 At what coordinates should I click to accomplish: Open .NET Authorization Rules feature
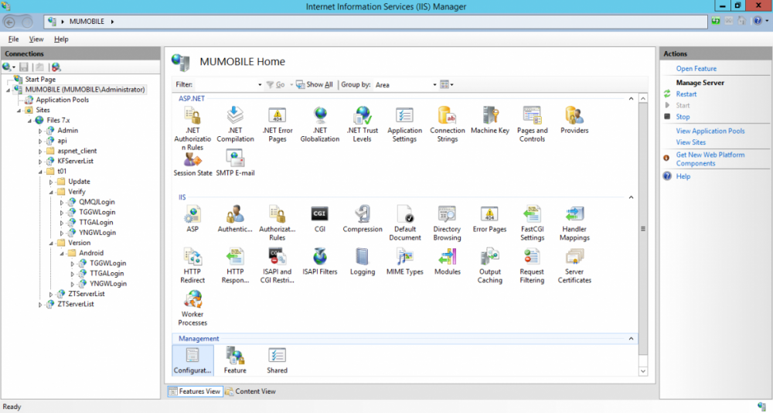192,128
